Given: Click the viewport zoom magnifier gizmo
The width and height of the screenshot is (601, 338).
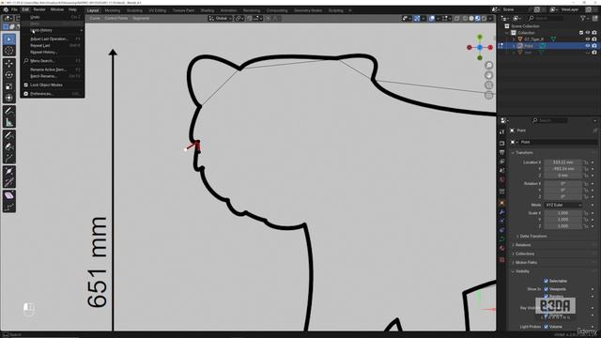Looking at the screenshot, I should (x=488, y=65).
